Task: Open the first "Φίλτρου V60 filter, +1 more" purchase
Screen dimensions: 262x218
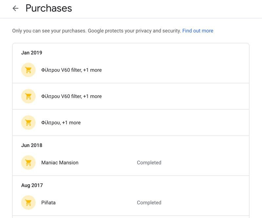Action: 71,70
